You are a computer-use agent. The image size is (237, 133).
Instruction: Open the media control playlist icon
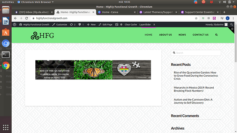[x=222, y=18]
